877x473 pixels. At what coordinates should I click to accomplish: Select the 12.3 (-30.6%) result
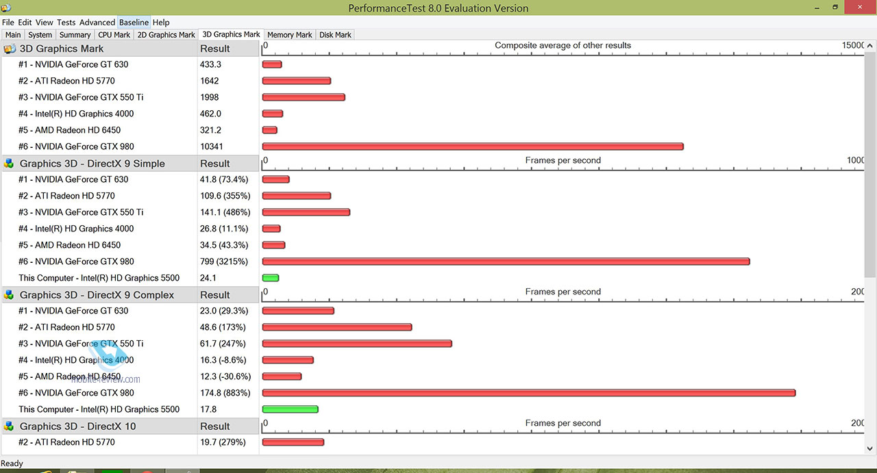(225, 376)
